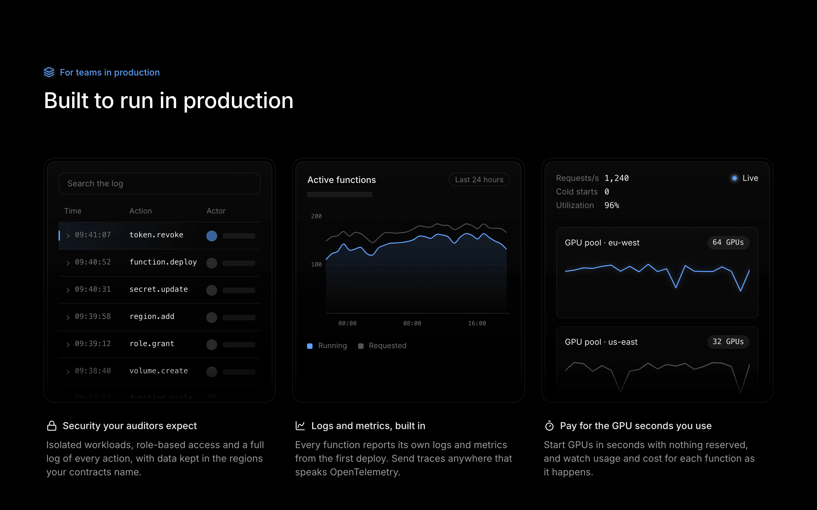
Task: Click the Utilization value 96%
Action: click(x=612, y=205)
